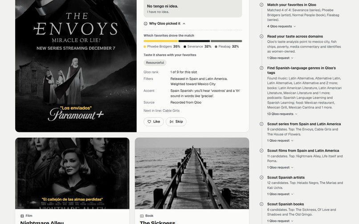Image resolution: width=359 pixels, height=224 pixels.
Task: Click 'I have no idea.' translation text
Action: [x=158, y=12]
